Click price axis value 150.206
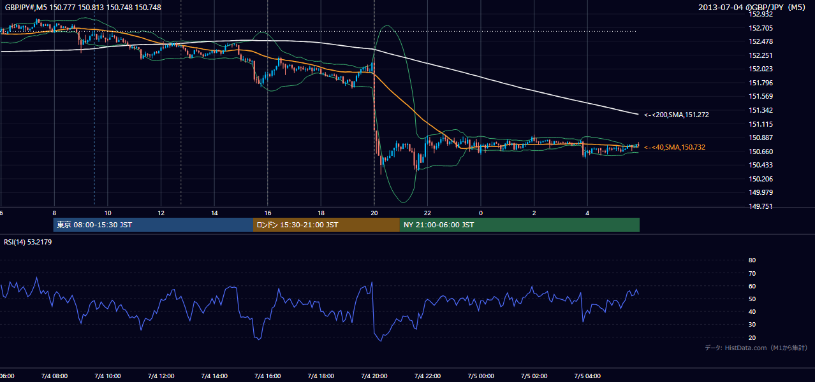 (761, 180)
